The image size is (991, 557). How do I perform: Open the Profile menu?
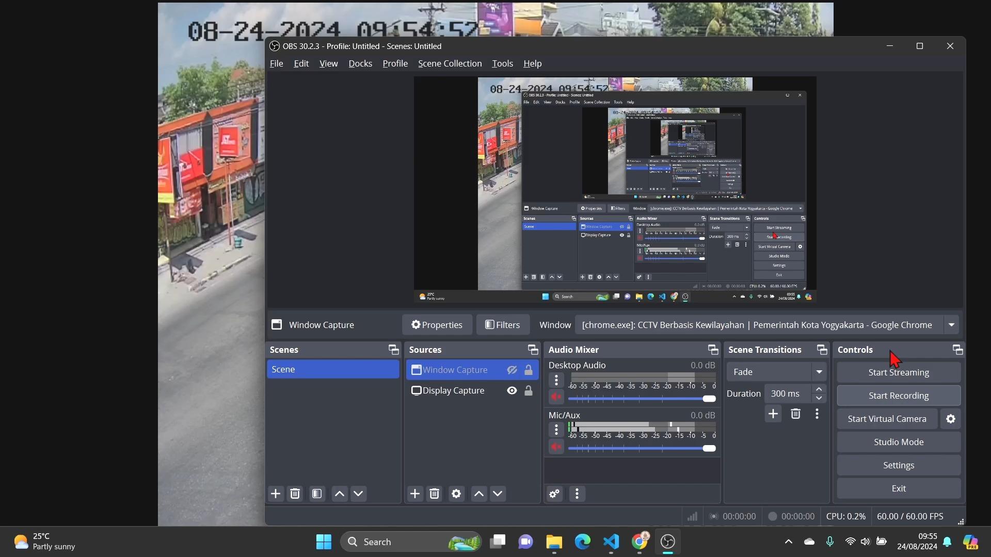tap(395, 63)
